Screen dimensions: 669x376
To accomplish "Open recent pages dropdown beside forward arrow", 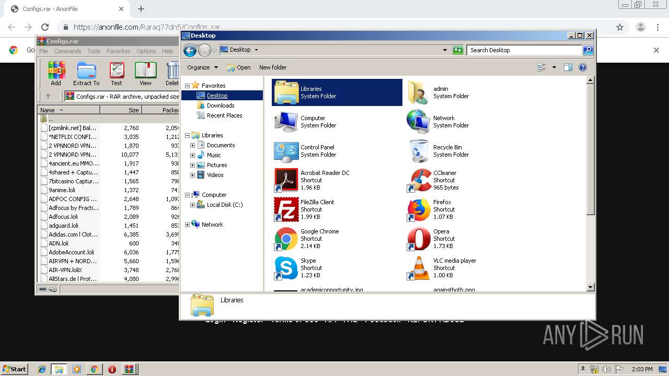I will (214, 51).
